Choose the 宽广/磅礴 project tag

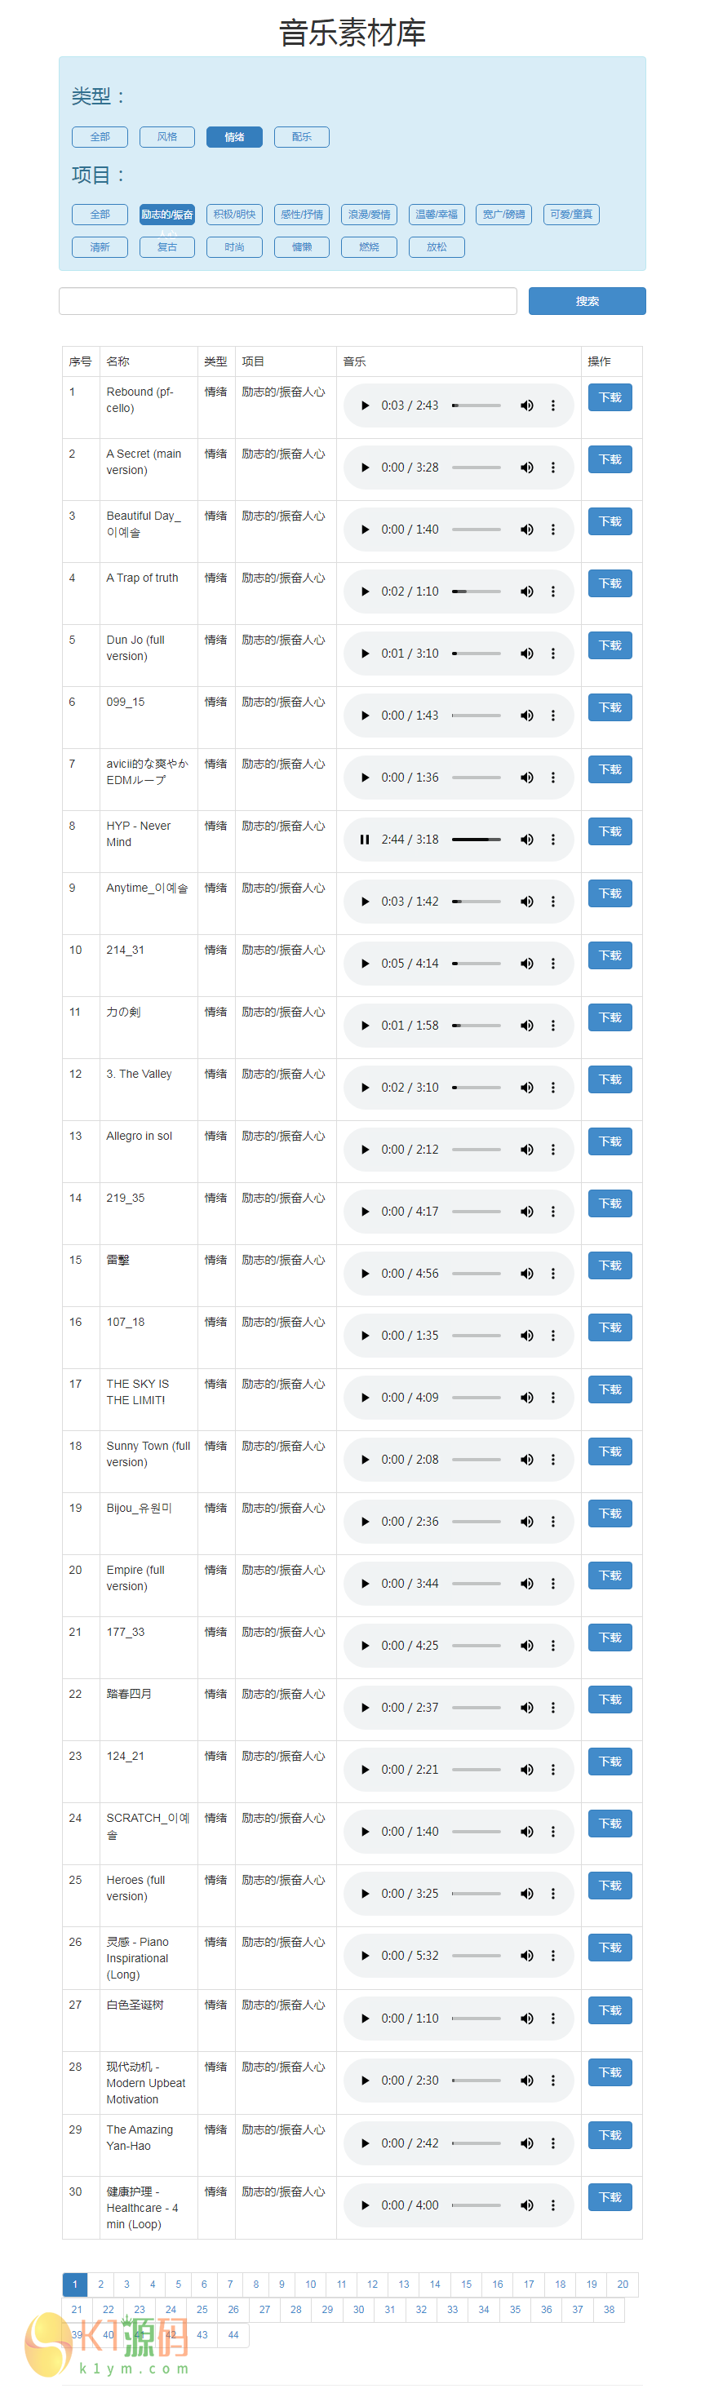tap(503, 215)
